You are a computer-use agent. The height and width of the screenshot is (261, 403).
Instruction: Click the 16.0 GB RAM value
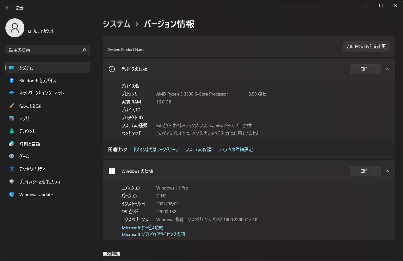pyautogui.click(x=164, y=102)
